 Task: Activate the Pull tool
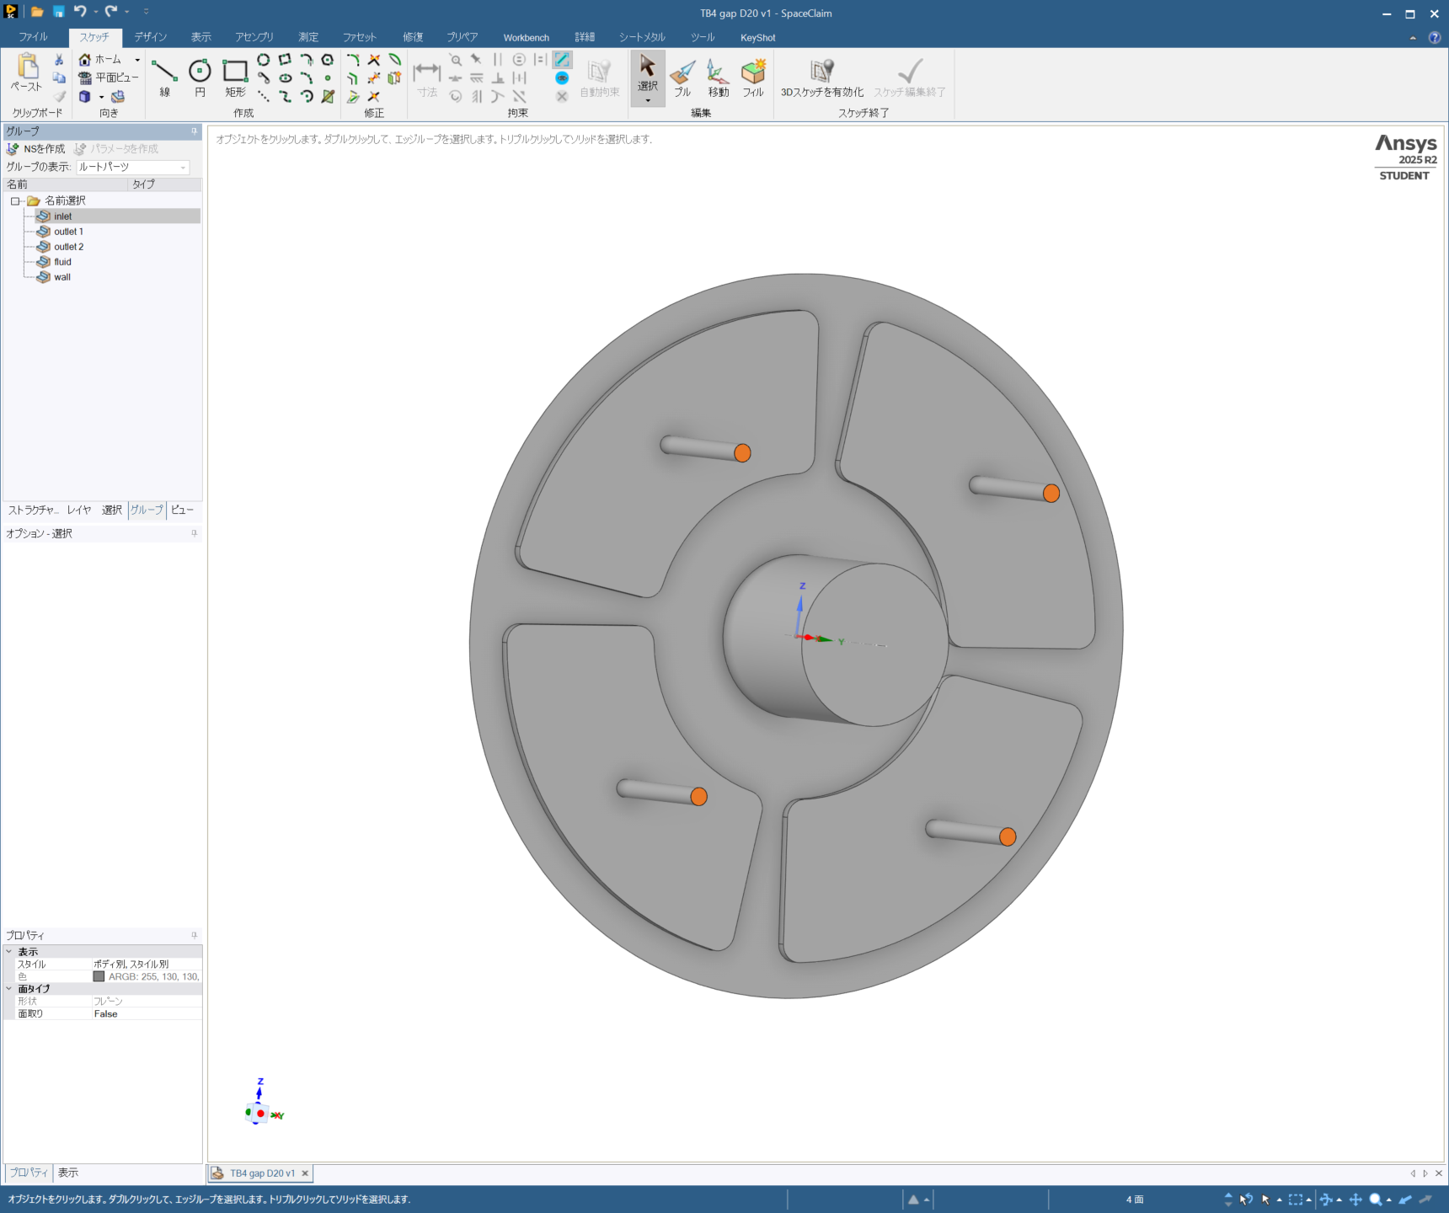682,77
